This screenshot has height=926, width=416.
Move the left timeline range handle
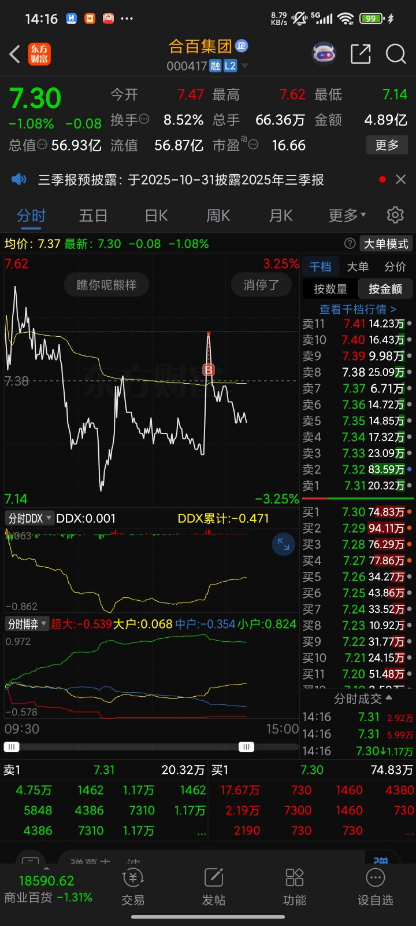[x=12, y=747]
